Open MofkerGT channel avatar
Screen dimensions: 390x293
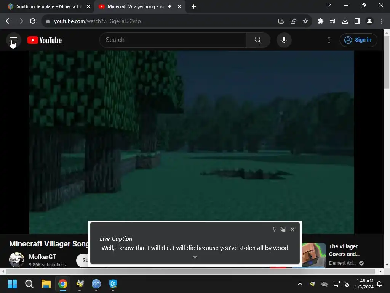pyautogui.click(x=17, y=259)
